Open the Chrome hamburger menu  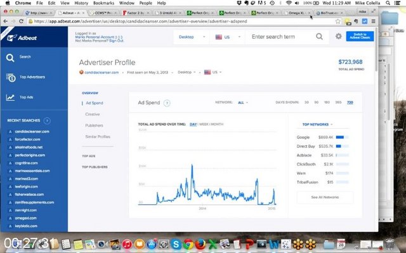374,21
